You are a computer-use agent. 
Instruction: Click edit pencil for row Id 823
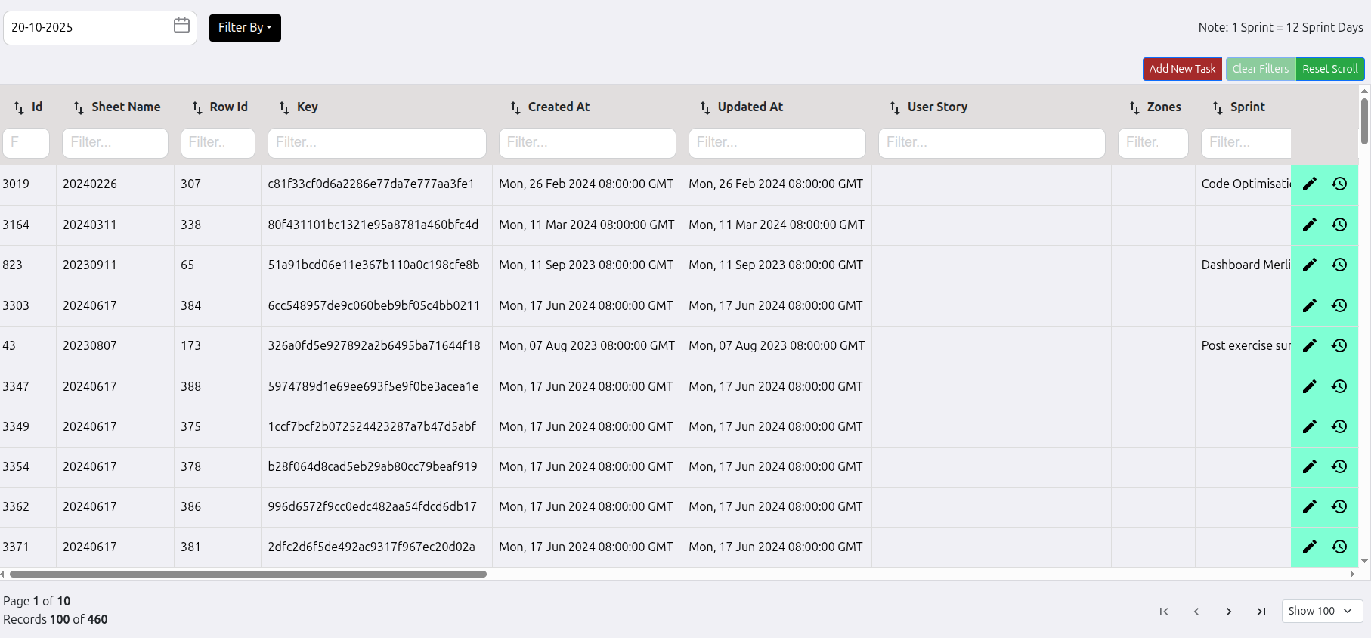click(1309, 265)
